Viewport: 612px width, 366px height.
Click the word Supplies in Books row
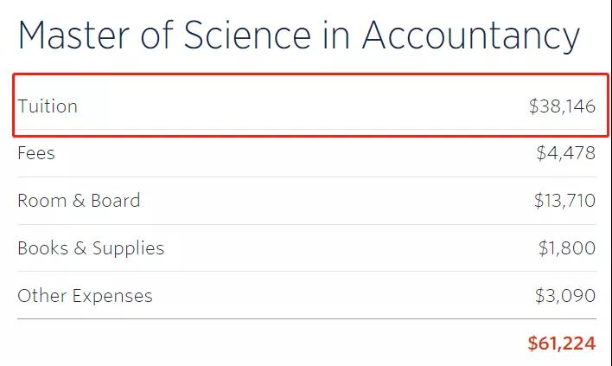coord(129,248)
